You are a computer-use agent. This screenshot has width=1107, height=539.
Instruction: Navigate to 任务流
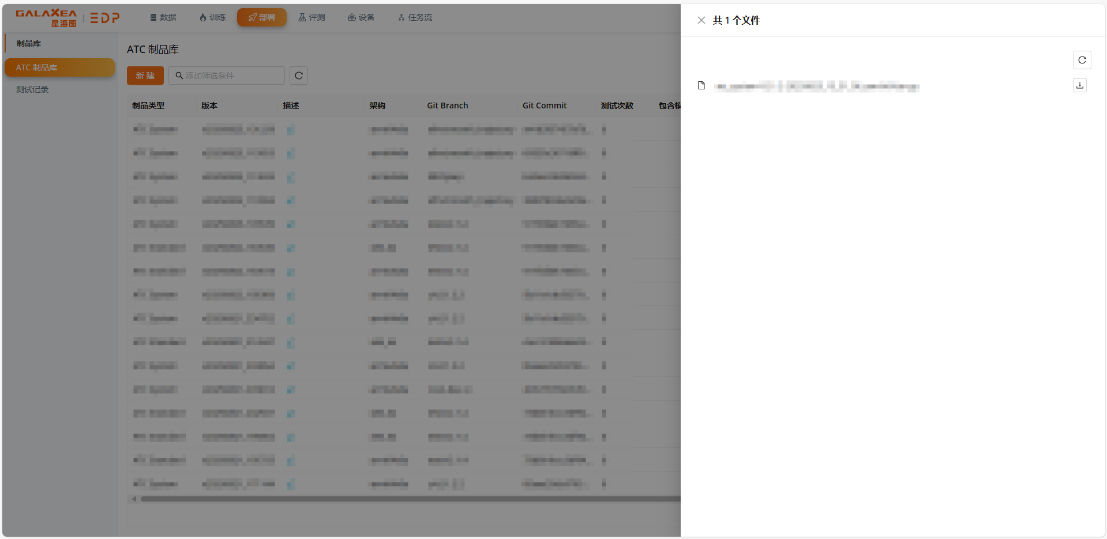(x=415, y=17)
